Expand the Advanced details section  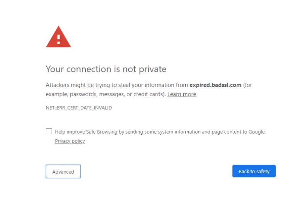pyautogui.click(x=63, y=172)
